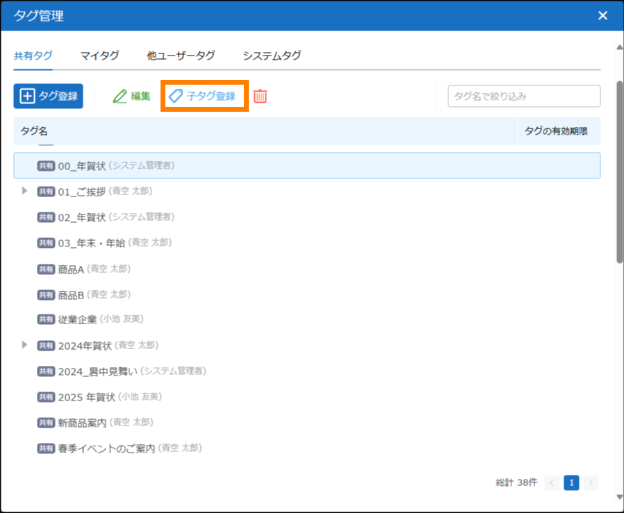Select the 共有タグ tab
The image size is (624, 513).
click(x=33, y=56)
